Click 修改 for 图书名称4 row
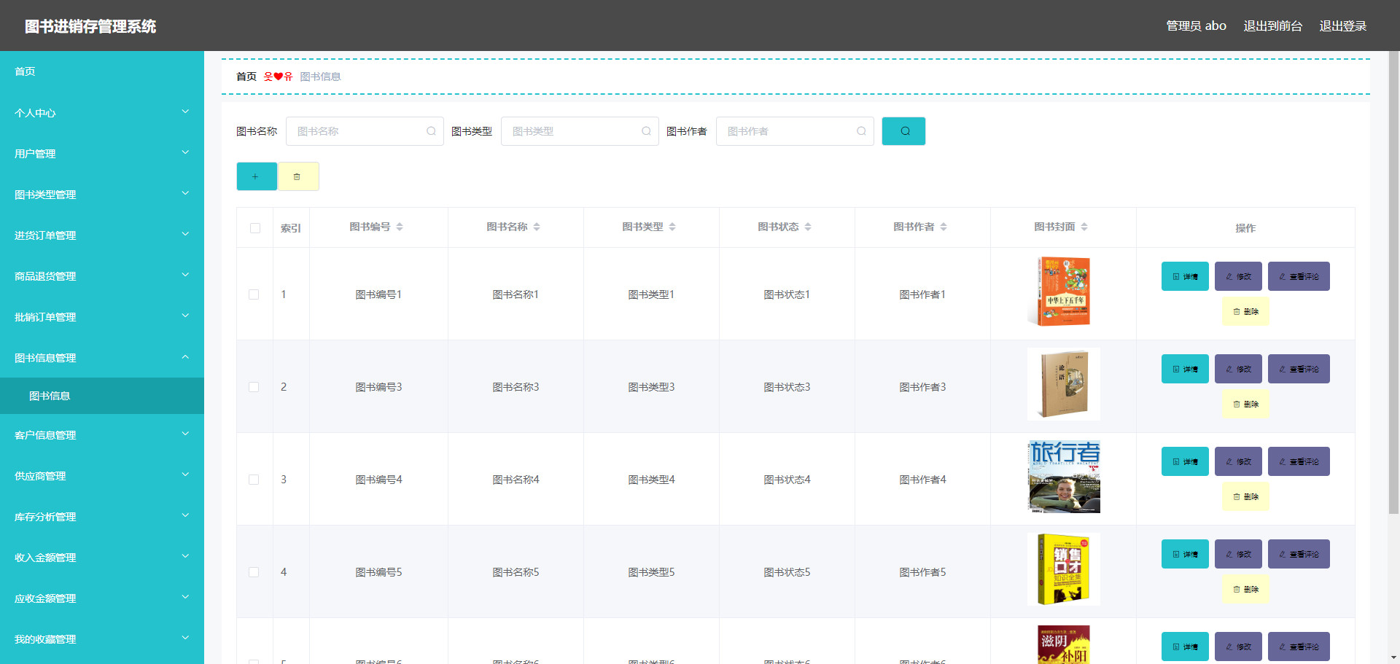The width and height of the screenshot is (1400, 664). pyautogui.click(x=1238, y=461)
